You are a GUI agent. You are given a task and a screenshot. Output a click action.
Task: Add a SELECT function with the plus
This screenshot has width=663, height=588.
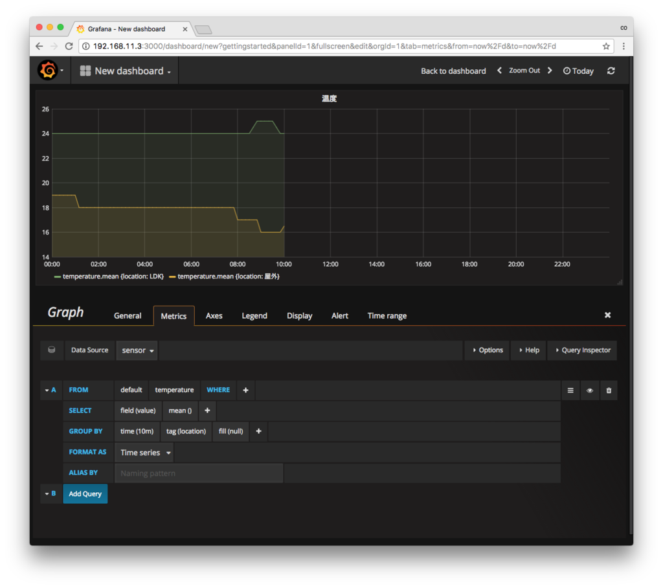(207, 411)
